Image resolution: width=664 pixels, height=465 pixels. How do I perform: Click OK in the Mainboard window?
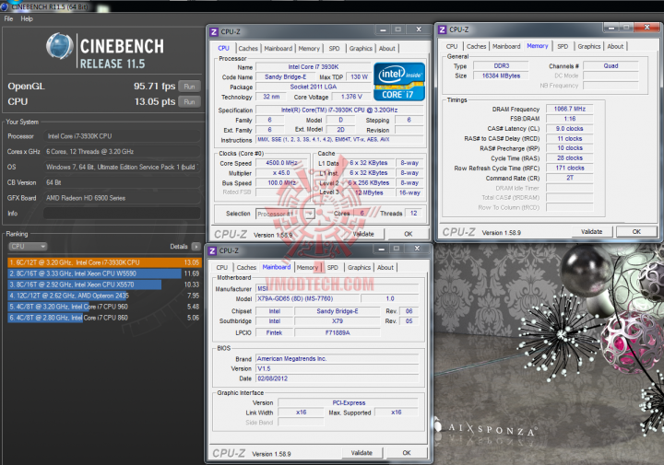(407, 453)
